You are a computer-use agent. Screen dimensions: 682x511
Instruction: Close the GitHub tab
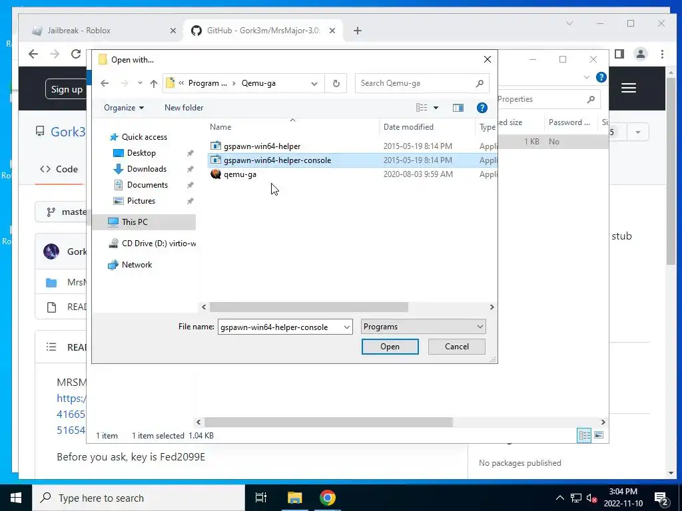click(332, 31)
